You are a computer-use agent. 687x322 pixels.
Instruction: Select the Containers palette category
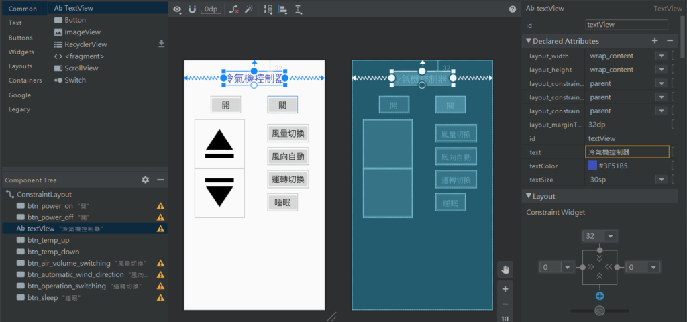tap(25, 80)
